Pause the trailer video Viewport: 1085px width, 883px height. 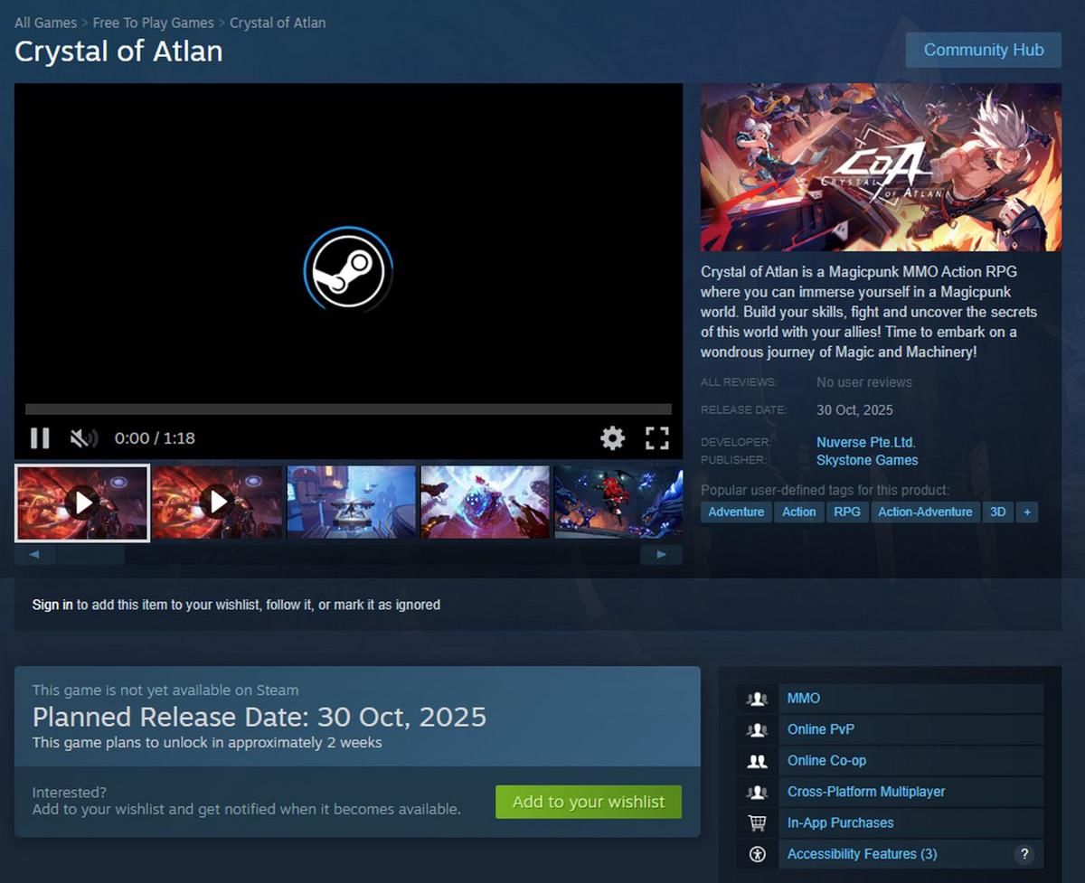coord(40,438)
